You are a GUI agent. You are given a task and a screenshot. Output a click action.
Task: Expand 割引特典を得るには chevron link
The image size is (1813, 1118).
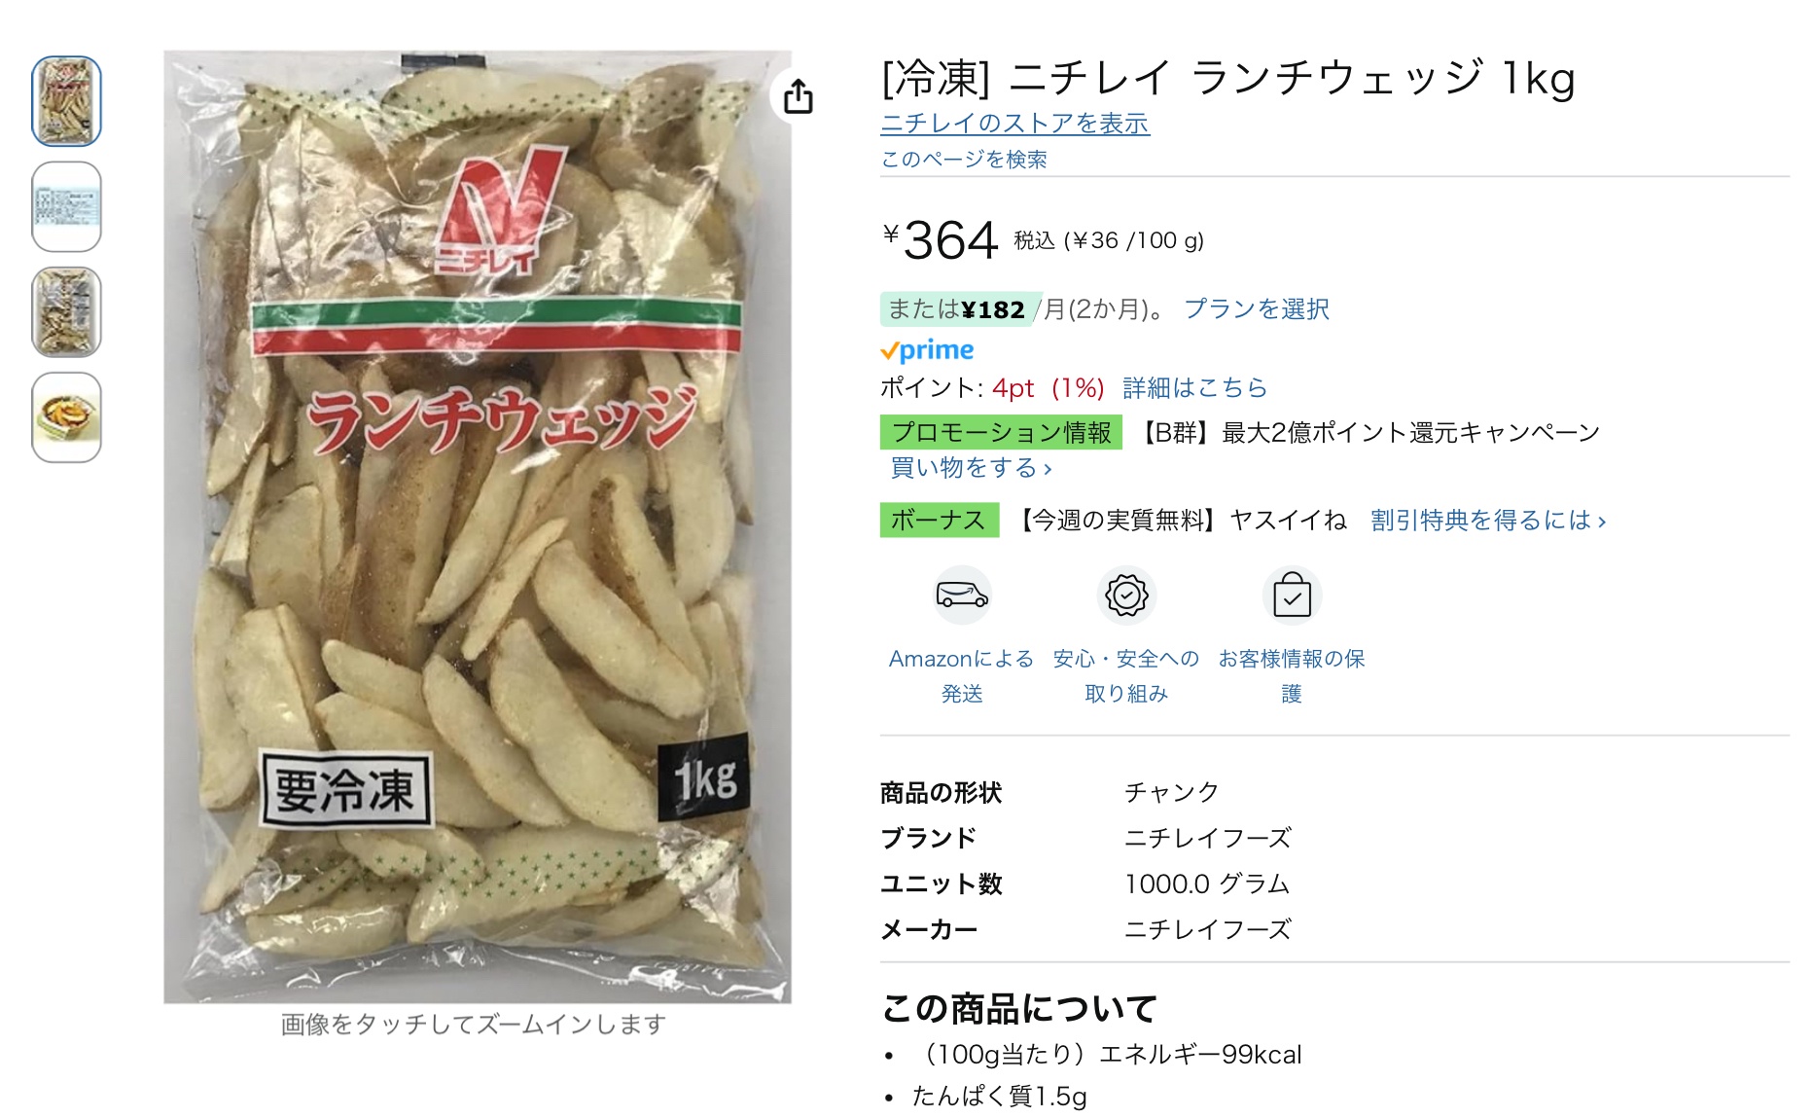click(1488, 521)
